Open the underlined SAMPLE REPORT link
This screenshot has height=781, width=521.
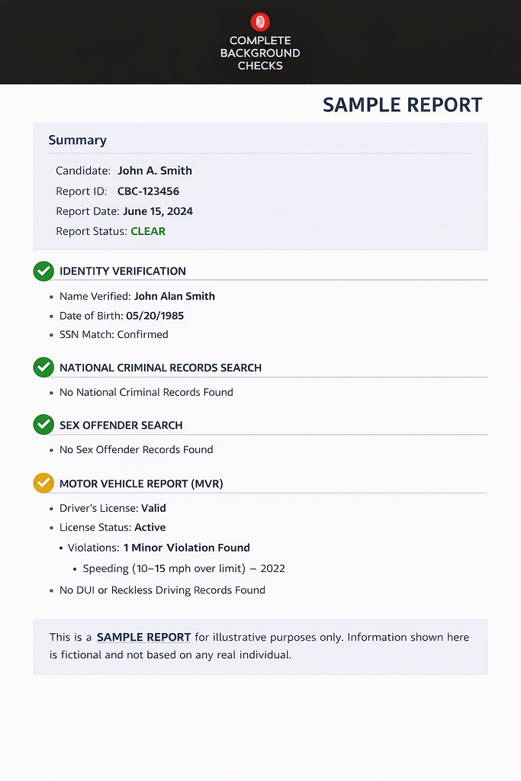(143, 637)
